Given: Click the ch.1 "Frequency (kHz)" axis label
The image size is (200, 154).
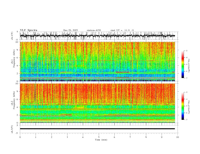Looking at the screenshot, I should click(14, 59).
